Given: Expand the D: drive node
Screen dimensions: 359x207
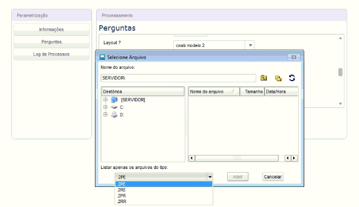Looking at the screenshot, I should coord(106,114).
